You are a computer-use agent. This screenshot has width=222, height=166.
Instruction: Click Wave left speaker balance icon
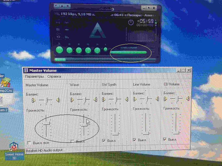[72, 100]
